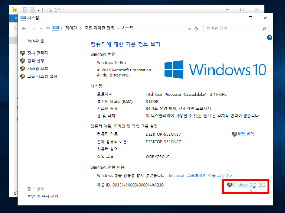Image resolution: width=285 pixels, height=213 pixels.
Task: Select 제어판 breadcrumb in address bar
Action: coord(71,28)
